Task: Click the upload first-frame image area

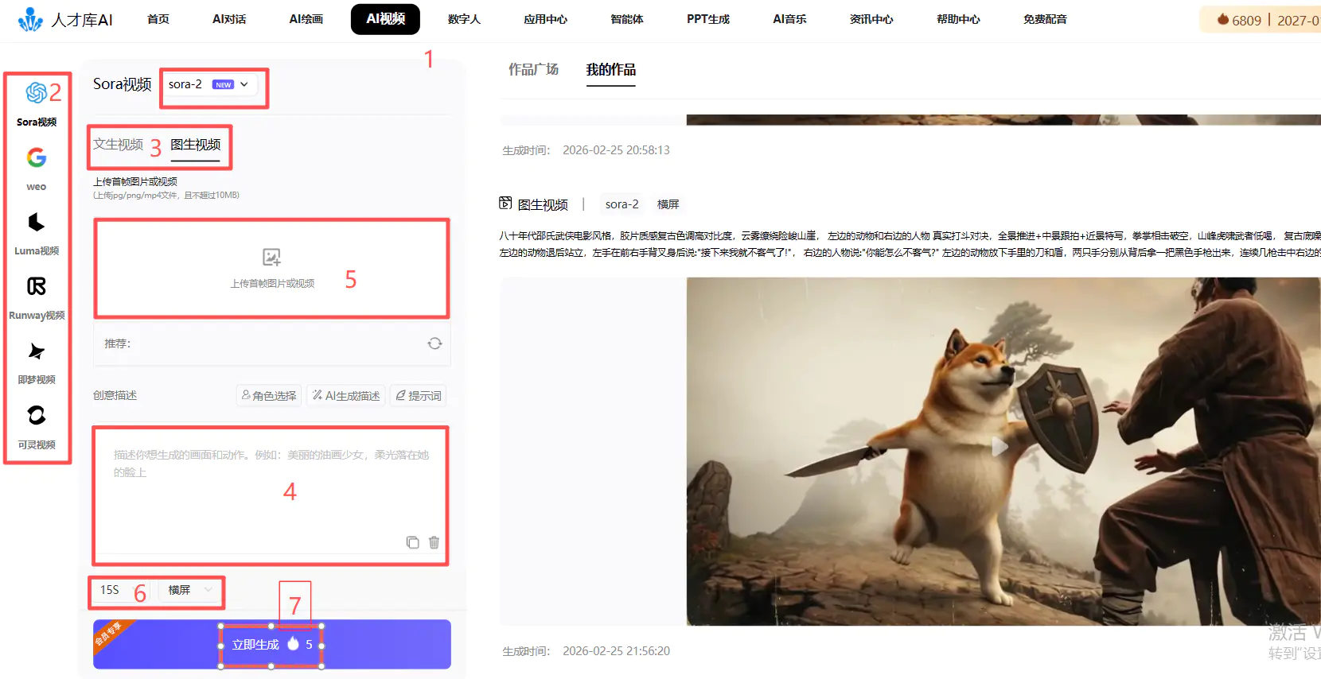Action: (272, 268)
